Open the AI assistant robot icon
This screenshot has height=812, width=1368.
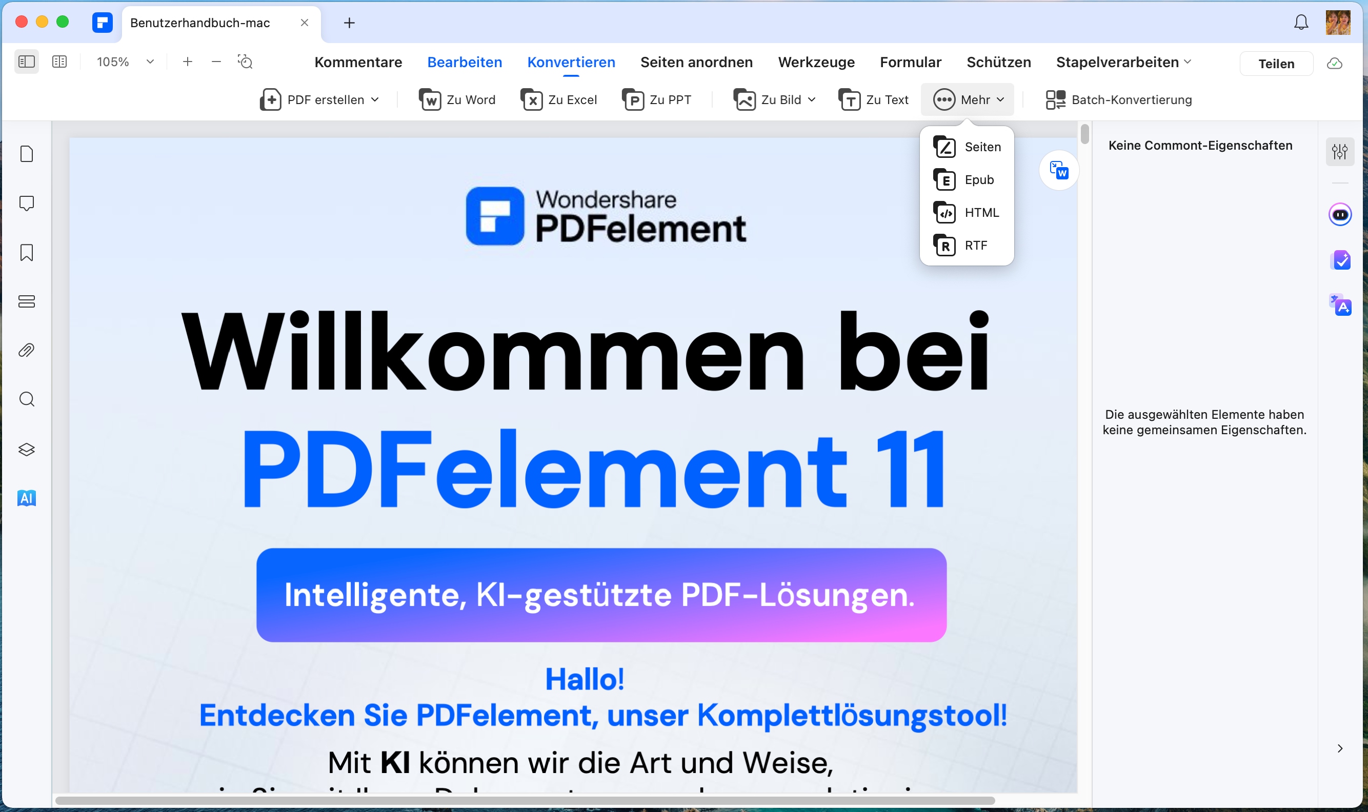pos(1340,214)
